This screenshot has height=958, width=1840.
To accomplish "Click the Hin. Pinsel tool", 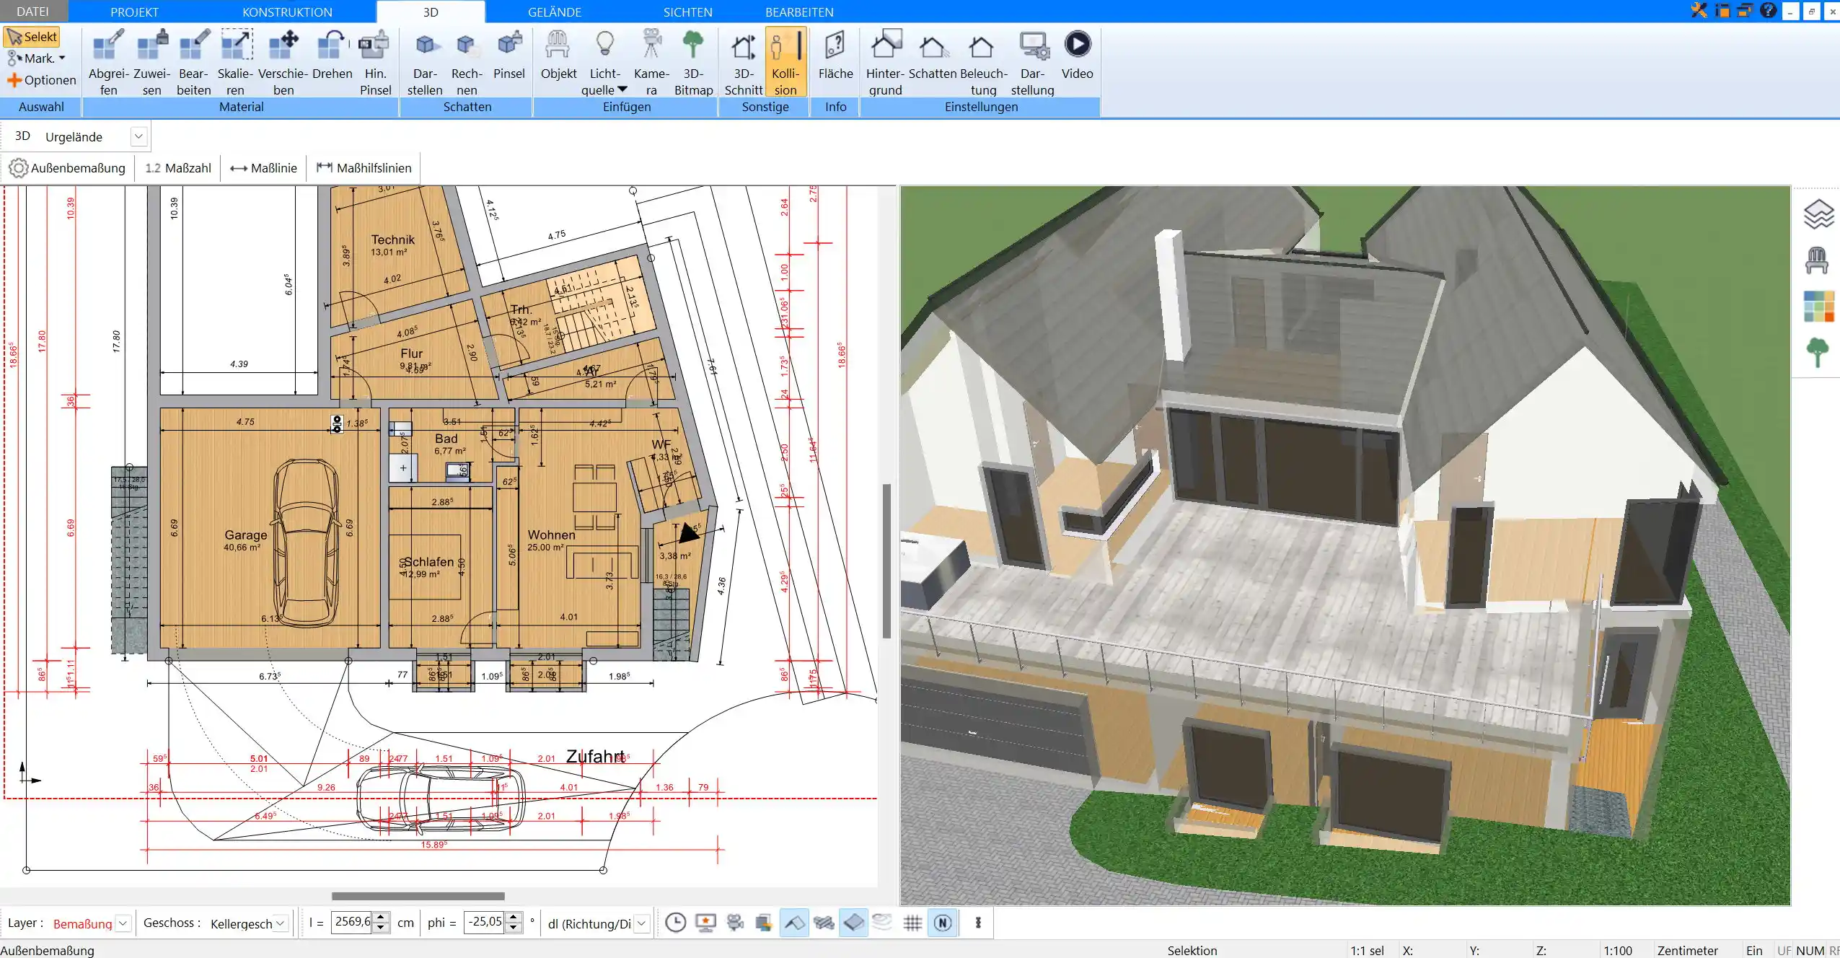I will (x=375, y=63).
